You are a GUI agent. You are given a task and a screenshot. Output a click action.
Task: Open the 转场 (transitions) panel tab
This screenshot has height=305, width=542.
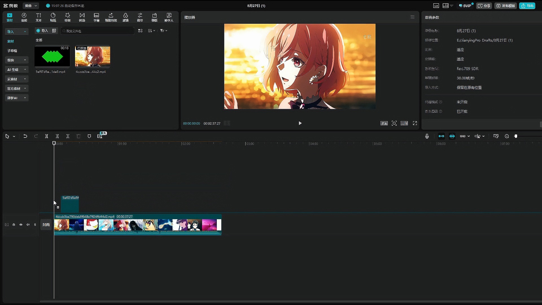pos(82,17)
